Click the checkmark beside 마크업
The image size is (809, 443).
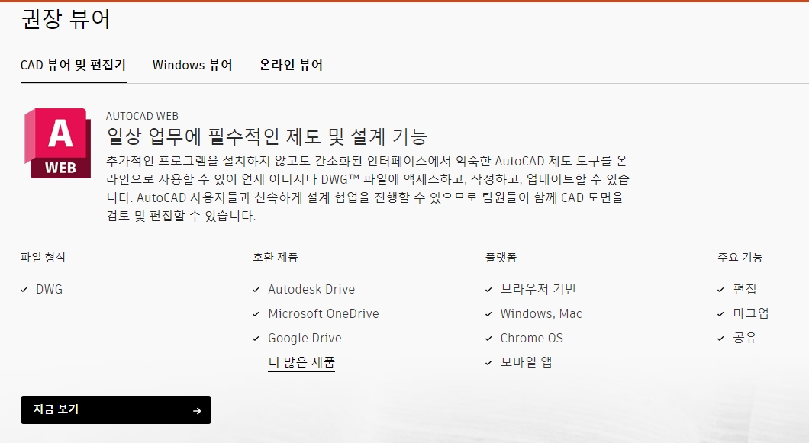click(x=720, y=314)
